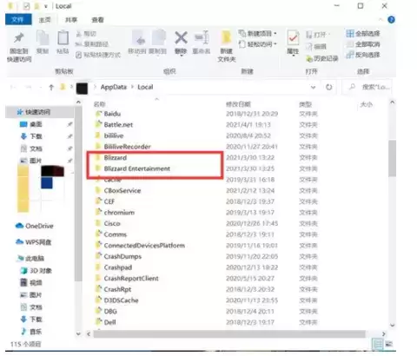The width and height of the screenshot is (417, 356).
Task: Open the 轻松访问 dropdown
Action: pos(257,44)
